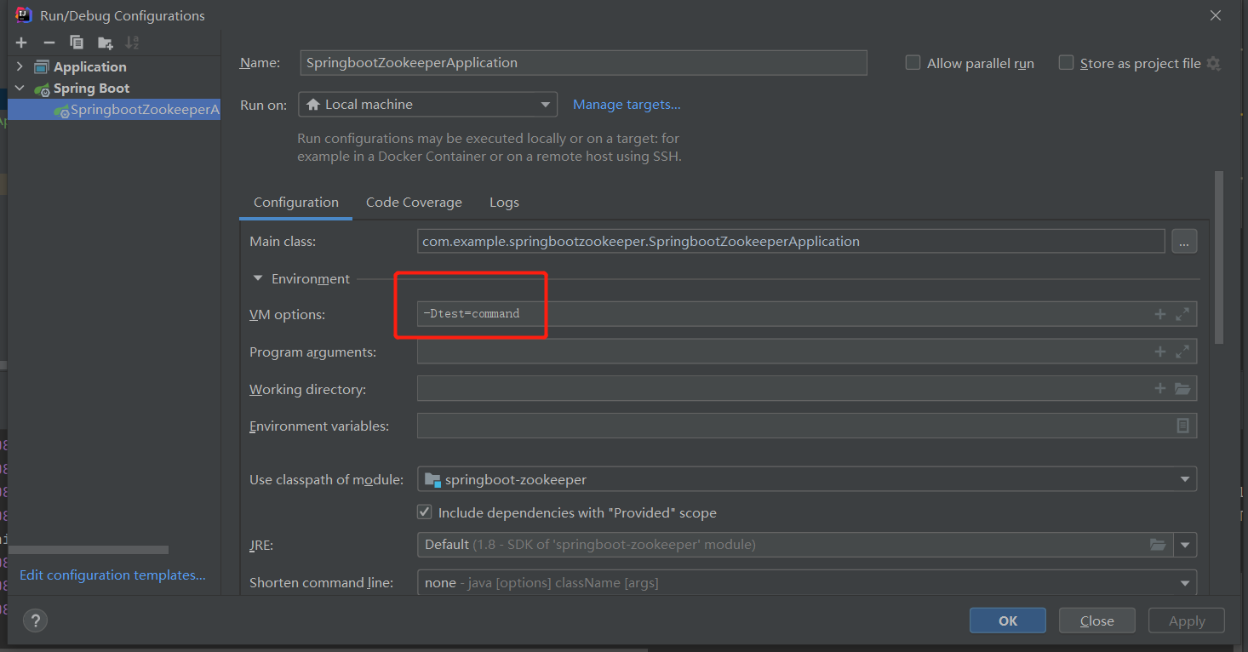Expand the Application node in the tree

[20, 66]
